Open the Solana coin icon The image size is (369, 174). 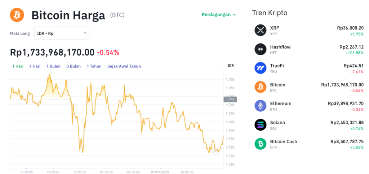[261, 125]
